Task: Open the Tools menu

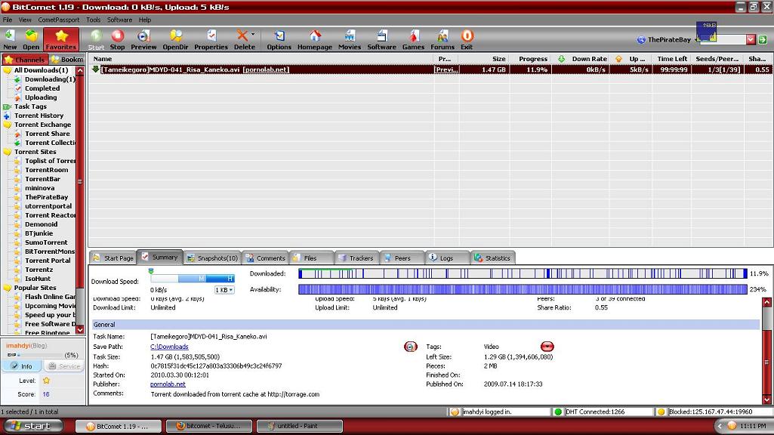Action: click(94, 20)
